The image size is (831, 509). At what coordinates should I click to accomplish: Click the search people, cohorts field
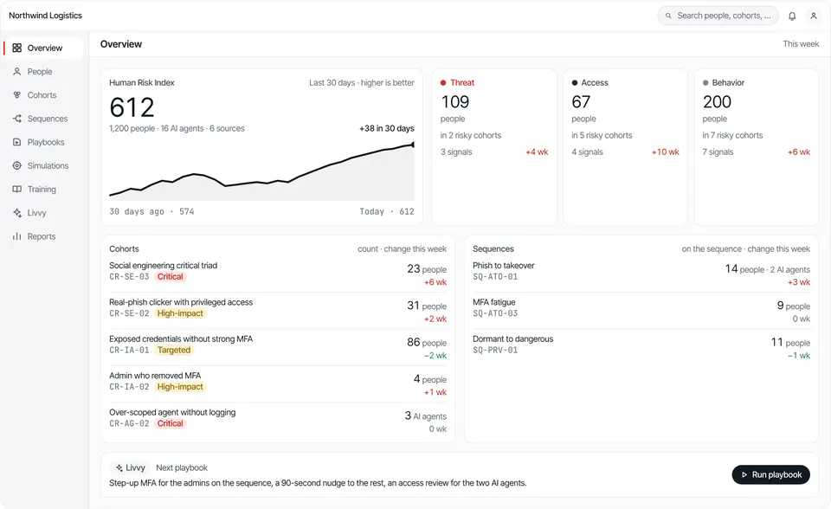(x=718, y=16)
